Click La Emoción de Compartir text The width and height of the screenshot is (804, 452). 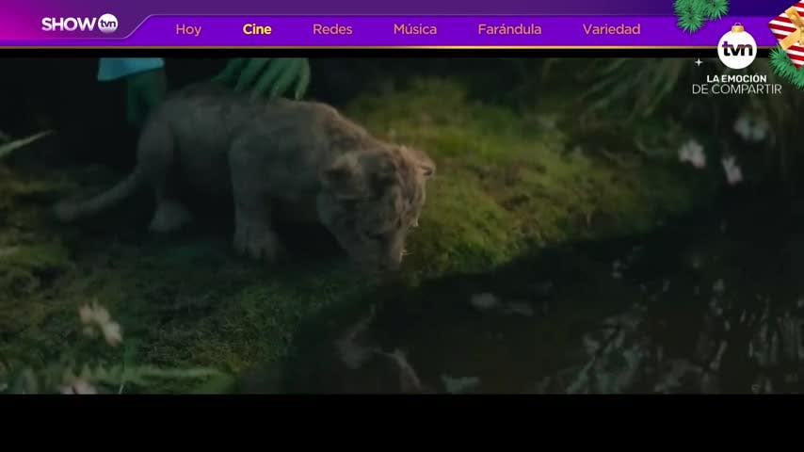tap(737, 85)
